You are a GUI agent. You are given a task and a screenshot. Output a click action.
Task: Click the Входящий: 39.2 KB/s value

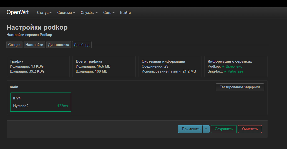coord(27,71)
